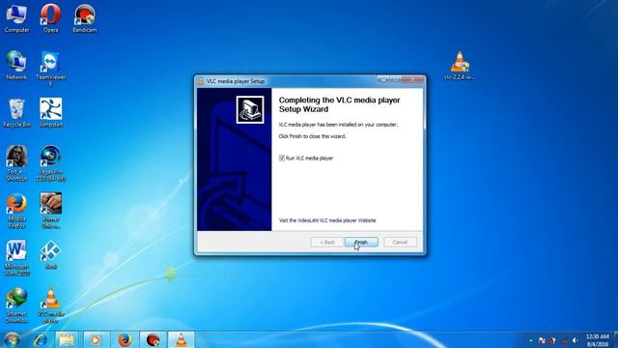Visit the VideoLAN VLC media player Website link
This screenshot has width=618, height=348.
pyautogui.click(x=327, y=220)
